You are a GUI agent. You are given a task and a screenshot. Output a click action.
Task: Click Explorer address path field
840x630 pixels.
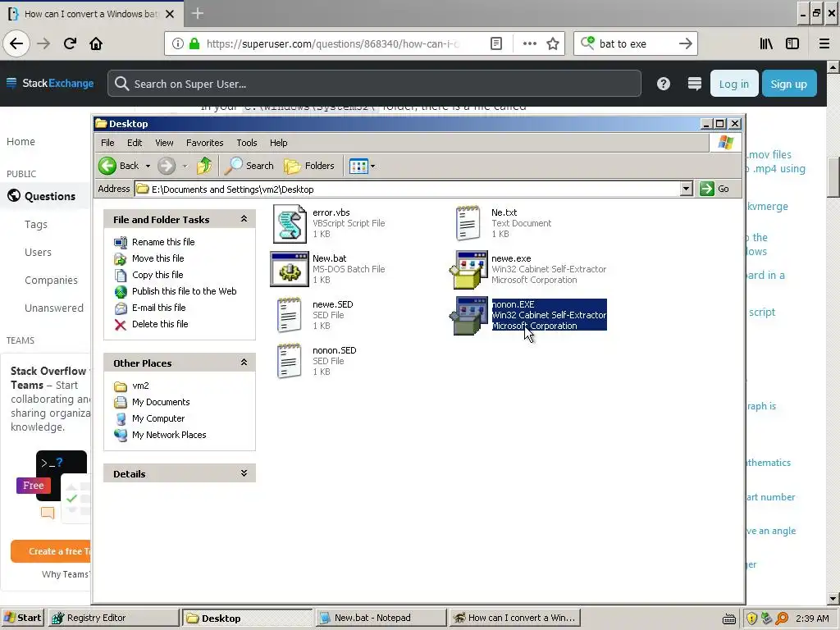pos(407,189)
